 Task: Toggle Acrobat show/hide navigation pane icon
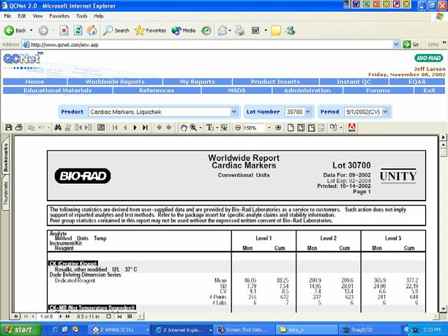101,127
